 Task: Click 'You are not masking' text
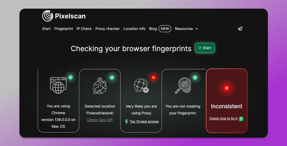[x=183, y=106]
